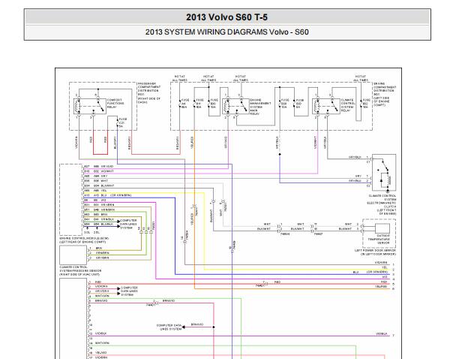Click the Engine Management System Main Relay label
The image size is (453, 359).
[x=260, y=107]
